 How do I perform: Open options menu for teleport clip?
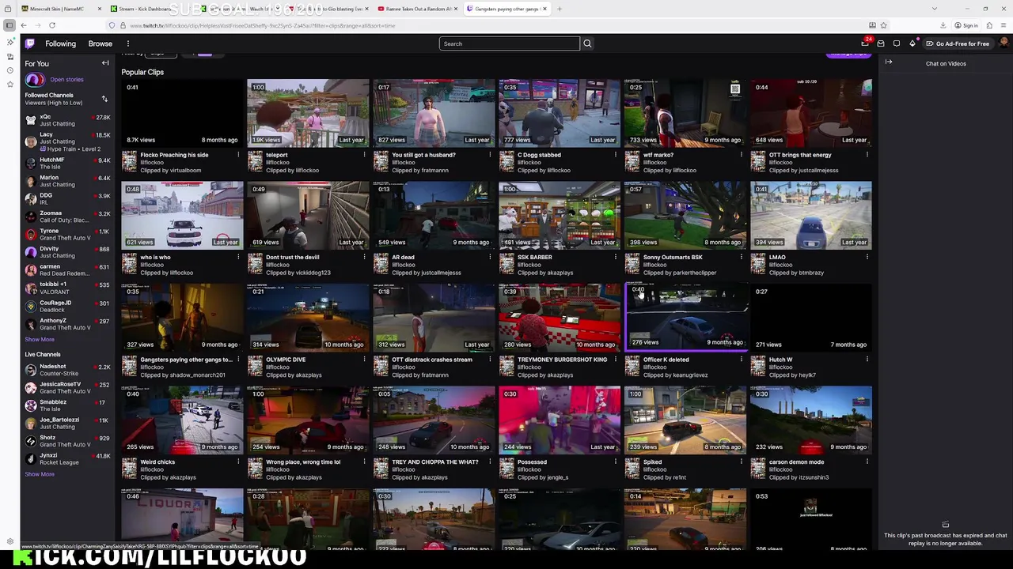[364, 155]
